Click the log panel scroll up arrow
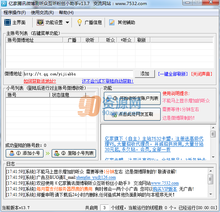220x212 pixels. (x=211, y=171)
